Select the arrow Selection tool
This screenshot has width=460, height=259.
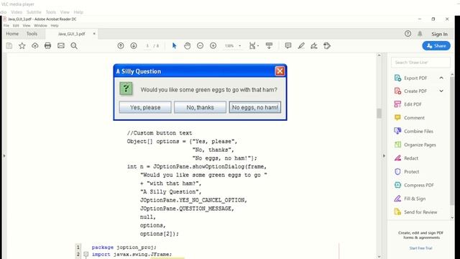point(174,46)
